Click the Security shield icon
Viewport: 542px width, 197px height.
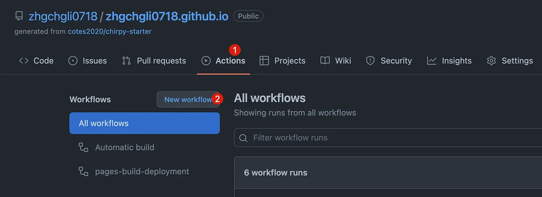click(370, 61)
